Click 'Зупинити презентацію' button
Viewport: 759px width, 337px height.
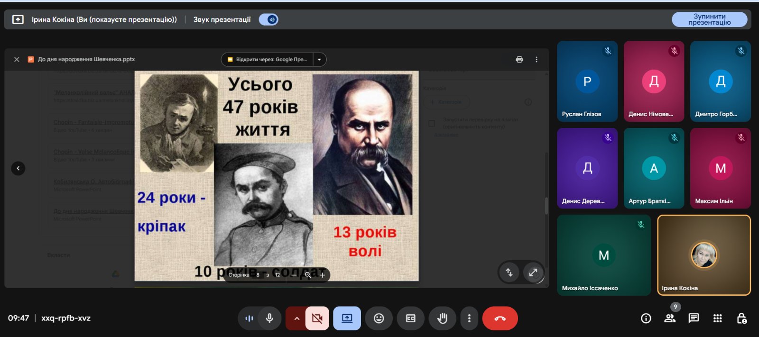coord(709,19)
